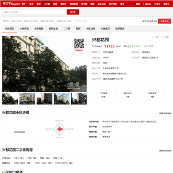Click the main community building photo
The width and height of the screenshot is (173, 173).
click(x=44, y=64)
